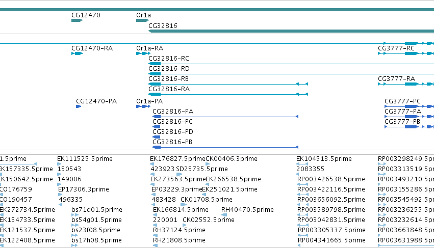The image size is (434, 248).
Task: Click the CK02552.5prime EST label
Action: coord(209,220)
